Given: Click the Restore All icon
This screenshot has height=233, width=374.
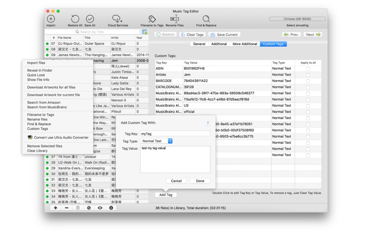Looking at the screenshot, I should pyautogui.click(x=75, y=19).
